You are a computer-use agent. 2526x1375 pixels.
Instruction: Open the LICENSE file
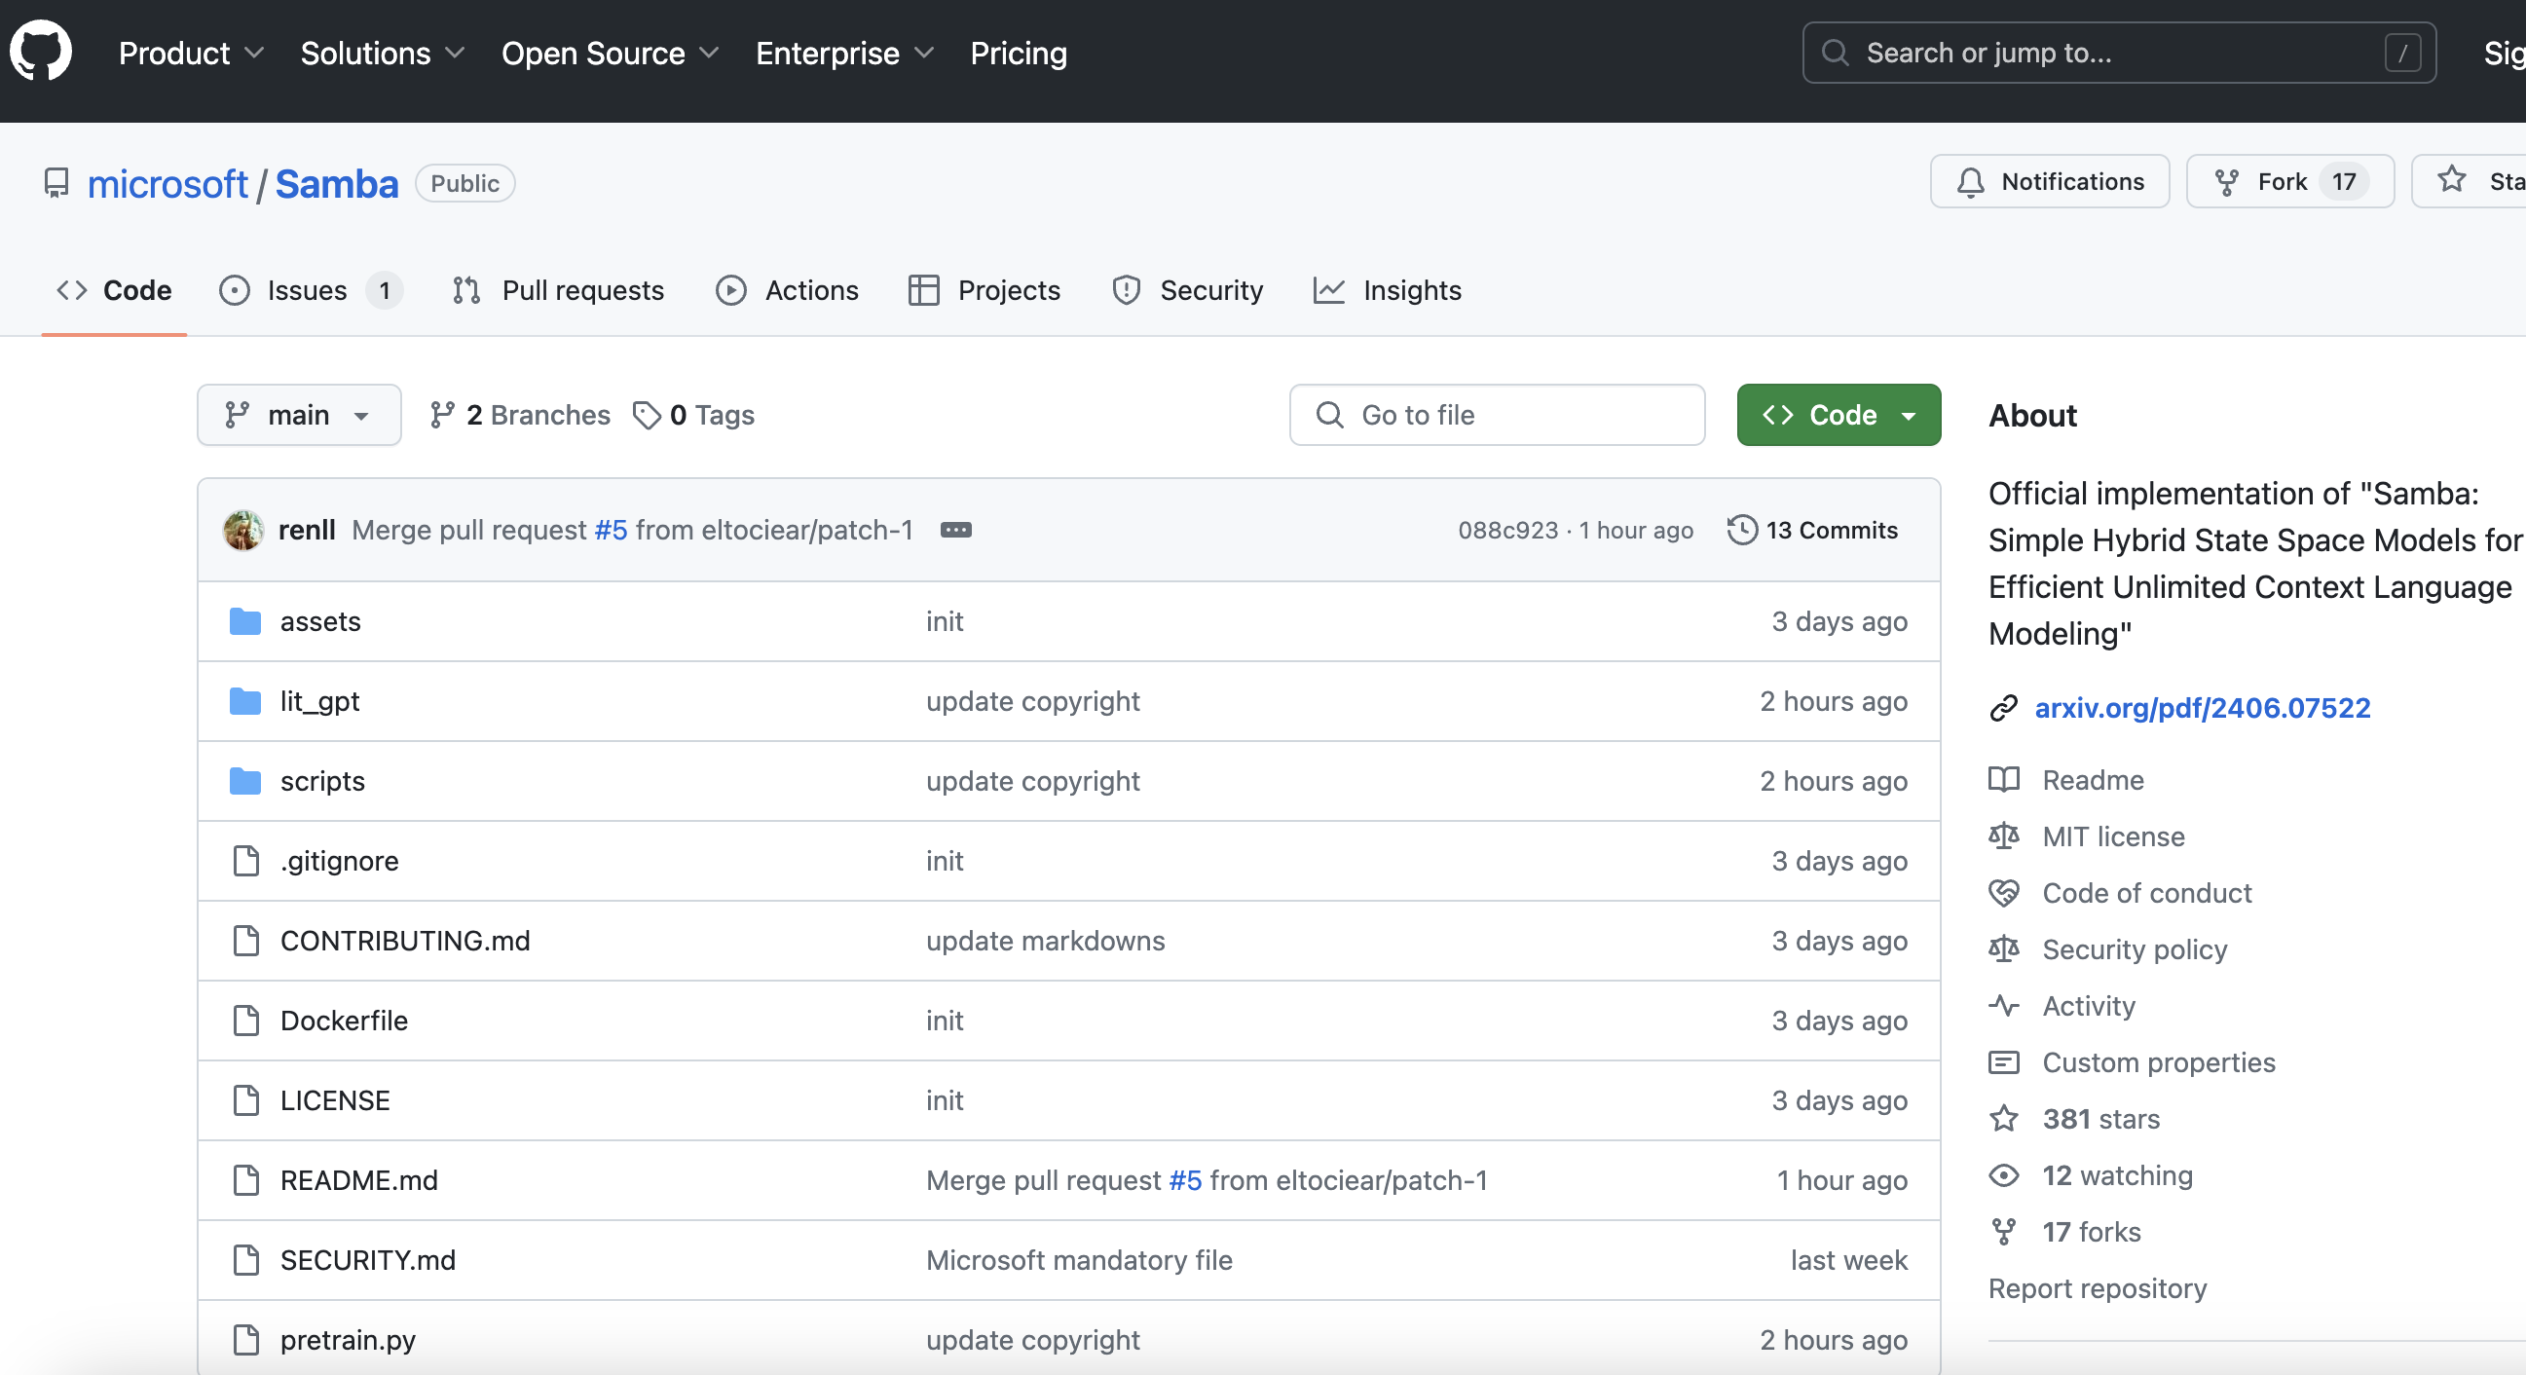click(334, 1099)
